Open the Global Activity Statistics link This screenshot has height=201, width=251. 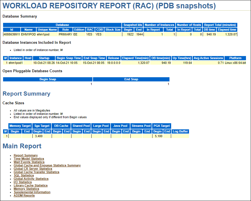coord(30,179)
